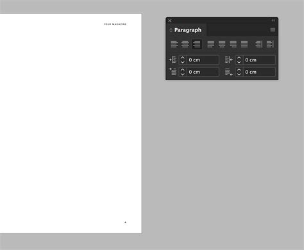Image resolution: width=304 pixels, height=250 pixels.
Task: Decrease the Last Line Right Indent value
Action: tap(239, 74)
